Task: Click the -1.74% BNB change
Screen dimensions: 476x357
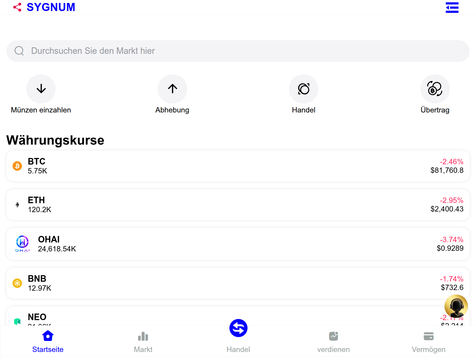Action: tap(452, 279)
